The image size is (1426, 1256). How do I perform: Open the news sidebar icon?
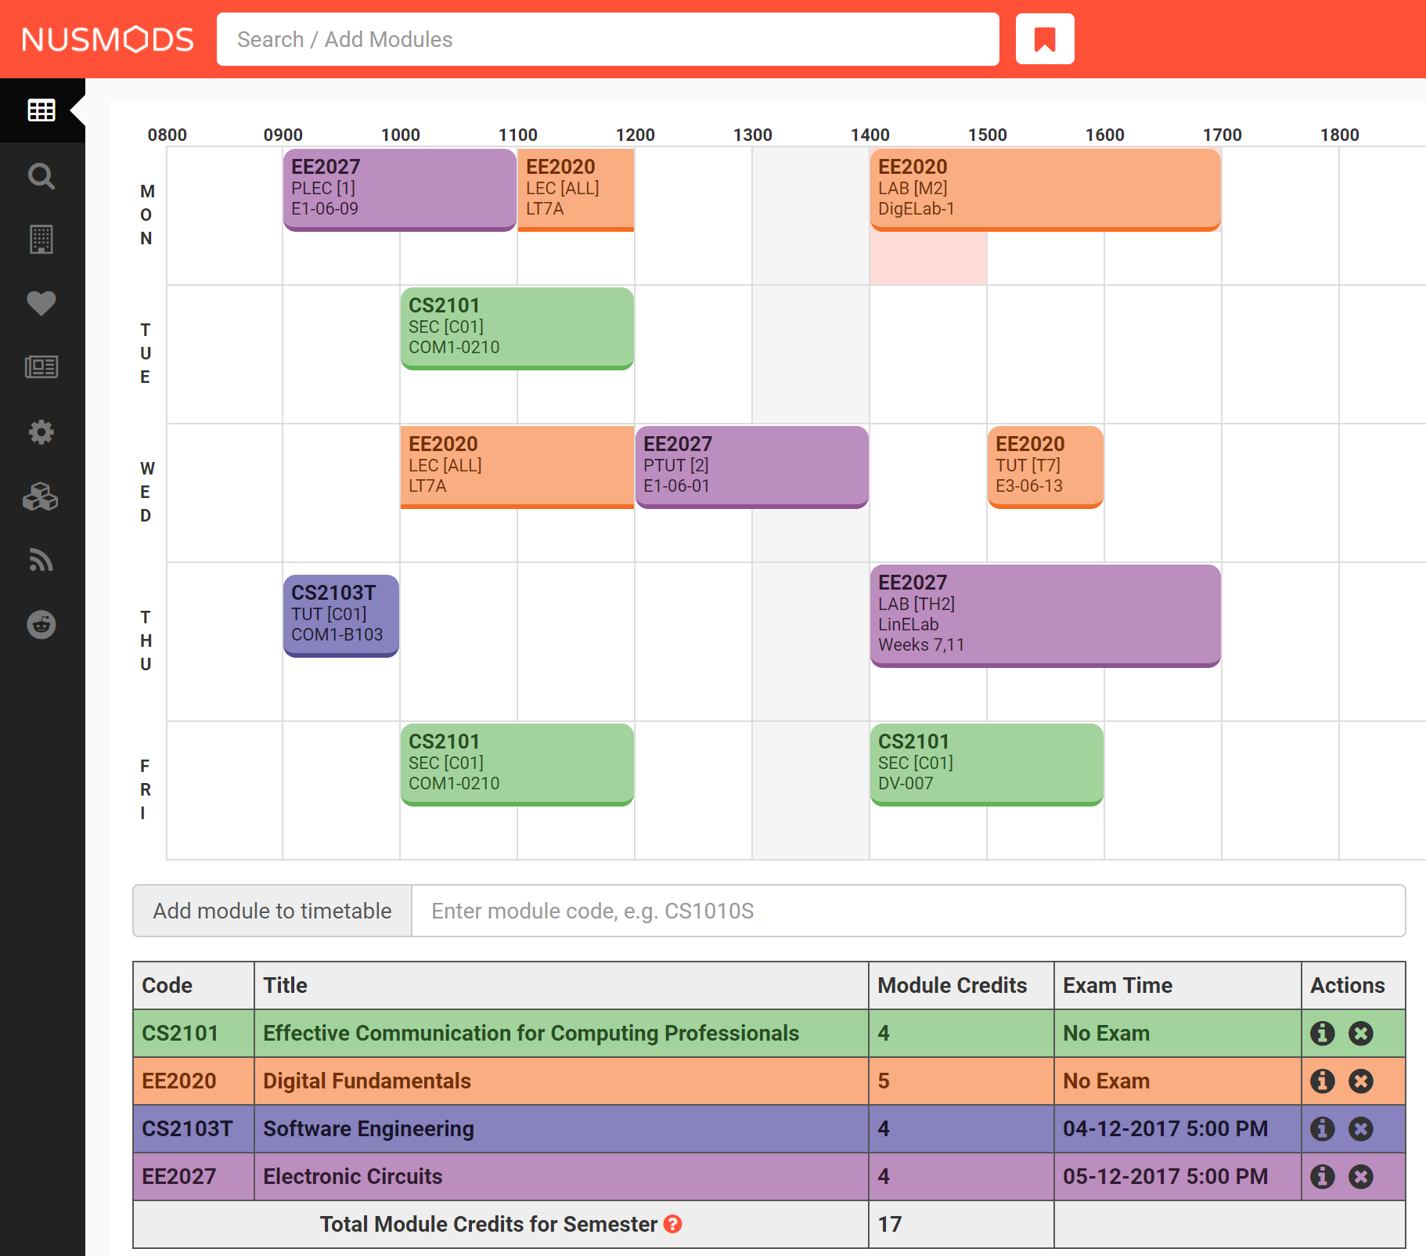pos(41,366)
